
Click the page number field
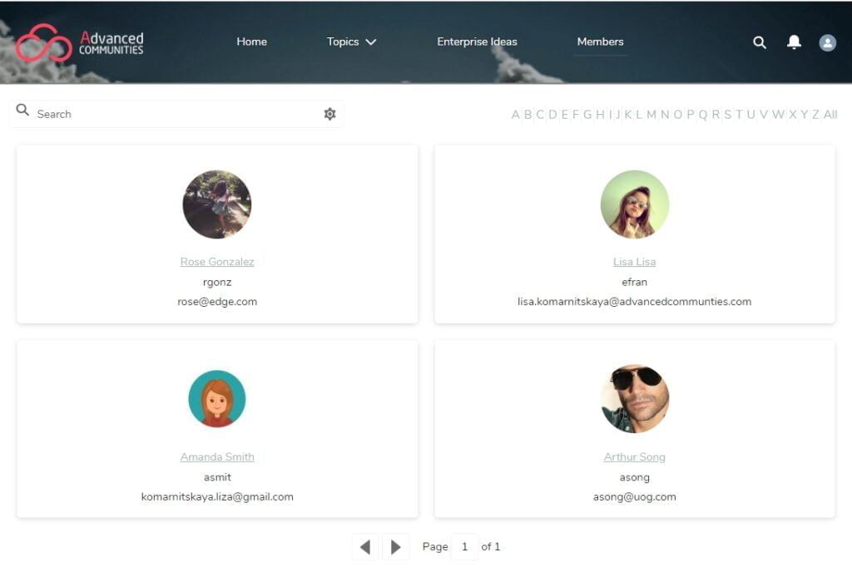click(x=464, y=547)
